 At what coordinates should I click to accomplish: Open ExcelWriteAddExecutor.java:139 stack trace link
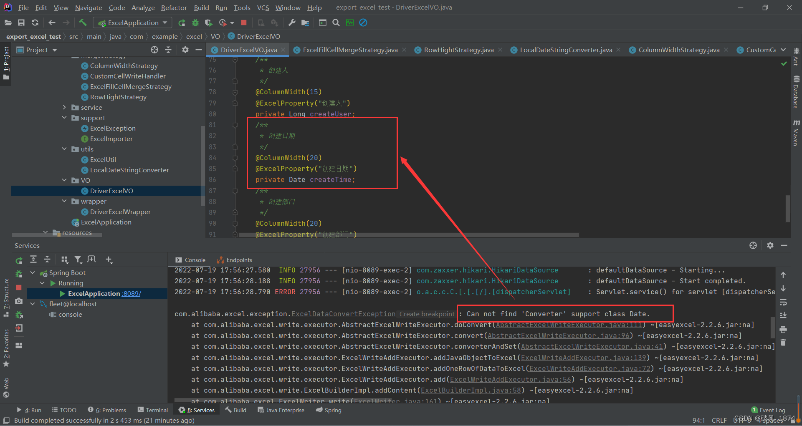point(584,358)
